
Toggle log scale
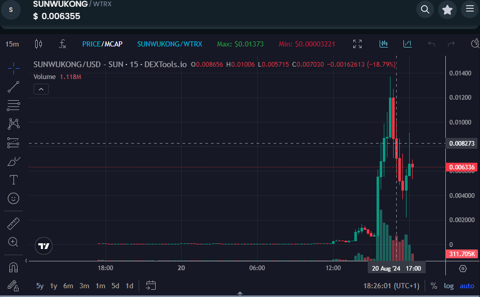coord(449,286)
